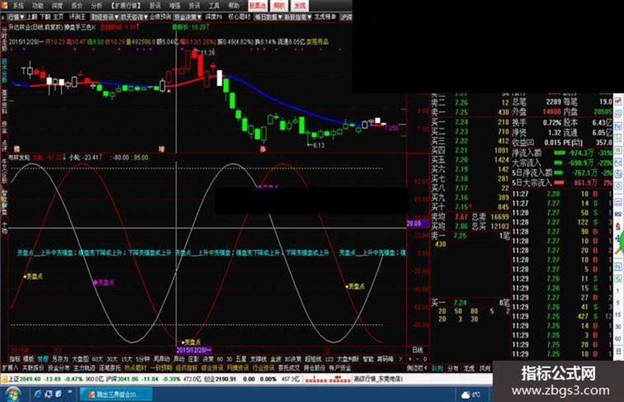624x402 pixels.
Task: Click the 日线 period label
Action: pyautogui.click(x=417, y=350)
